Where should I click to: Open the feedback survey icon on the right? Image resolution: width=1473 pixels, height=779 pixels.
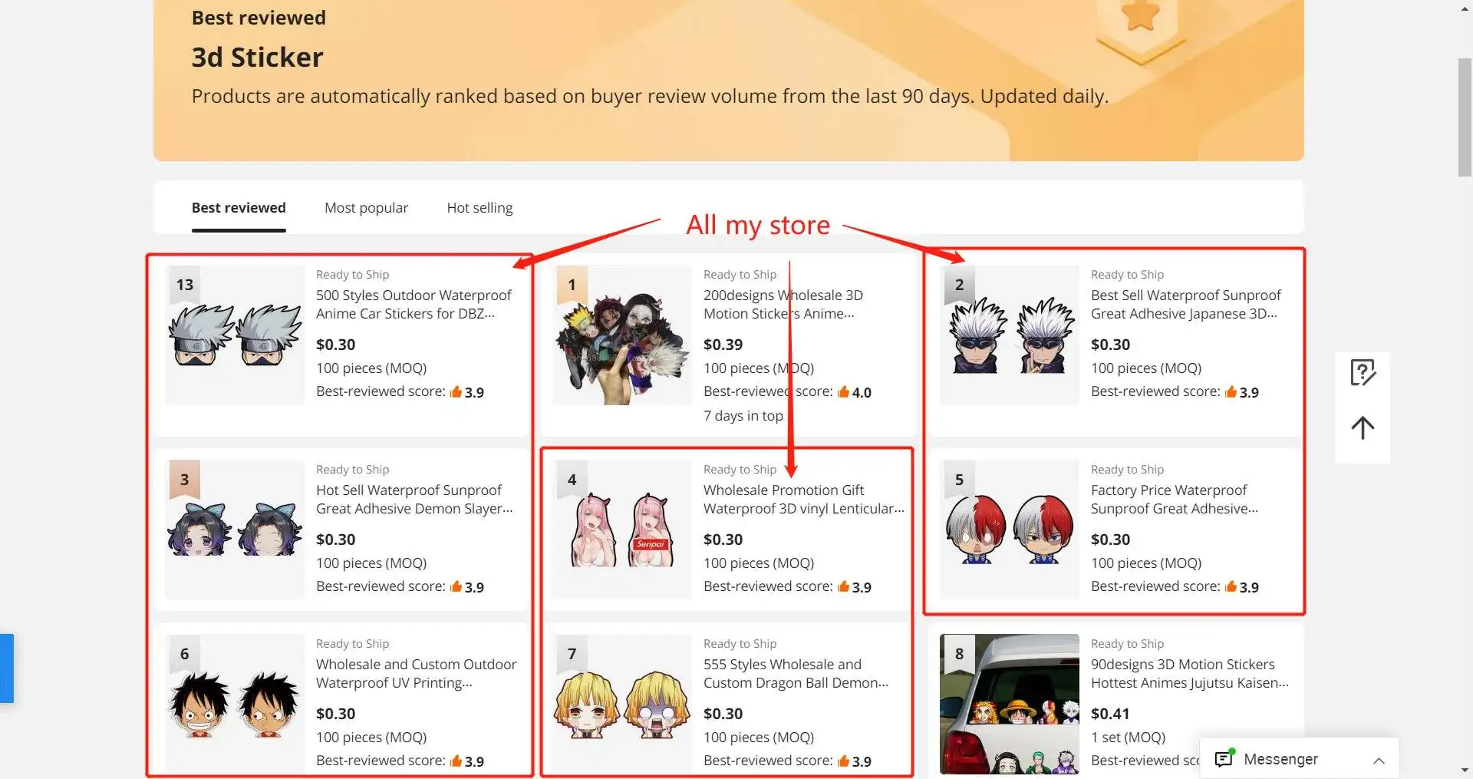click(x=1362, y=372)
